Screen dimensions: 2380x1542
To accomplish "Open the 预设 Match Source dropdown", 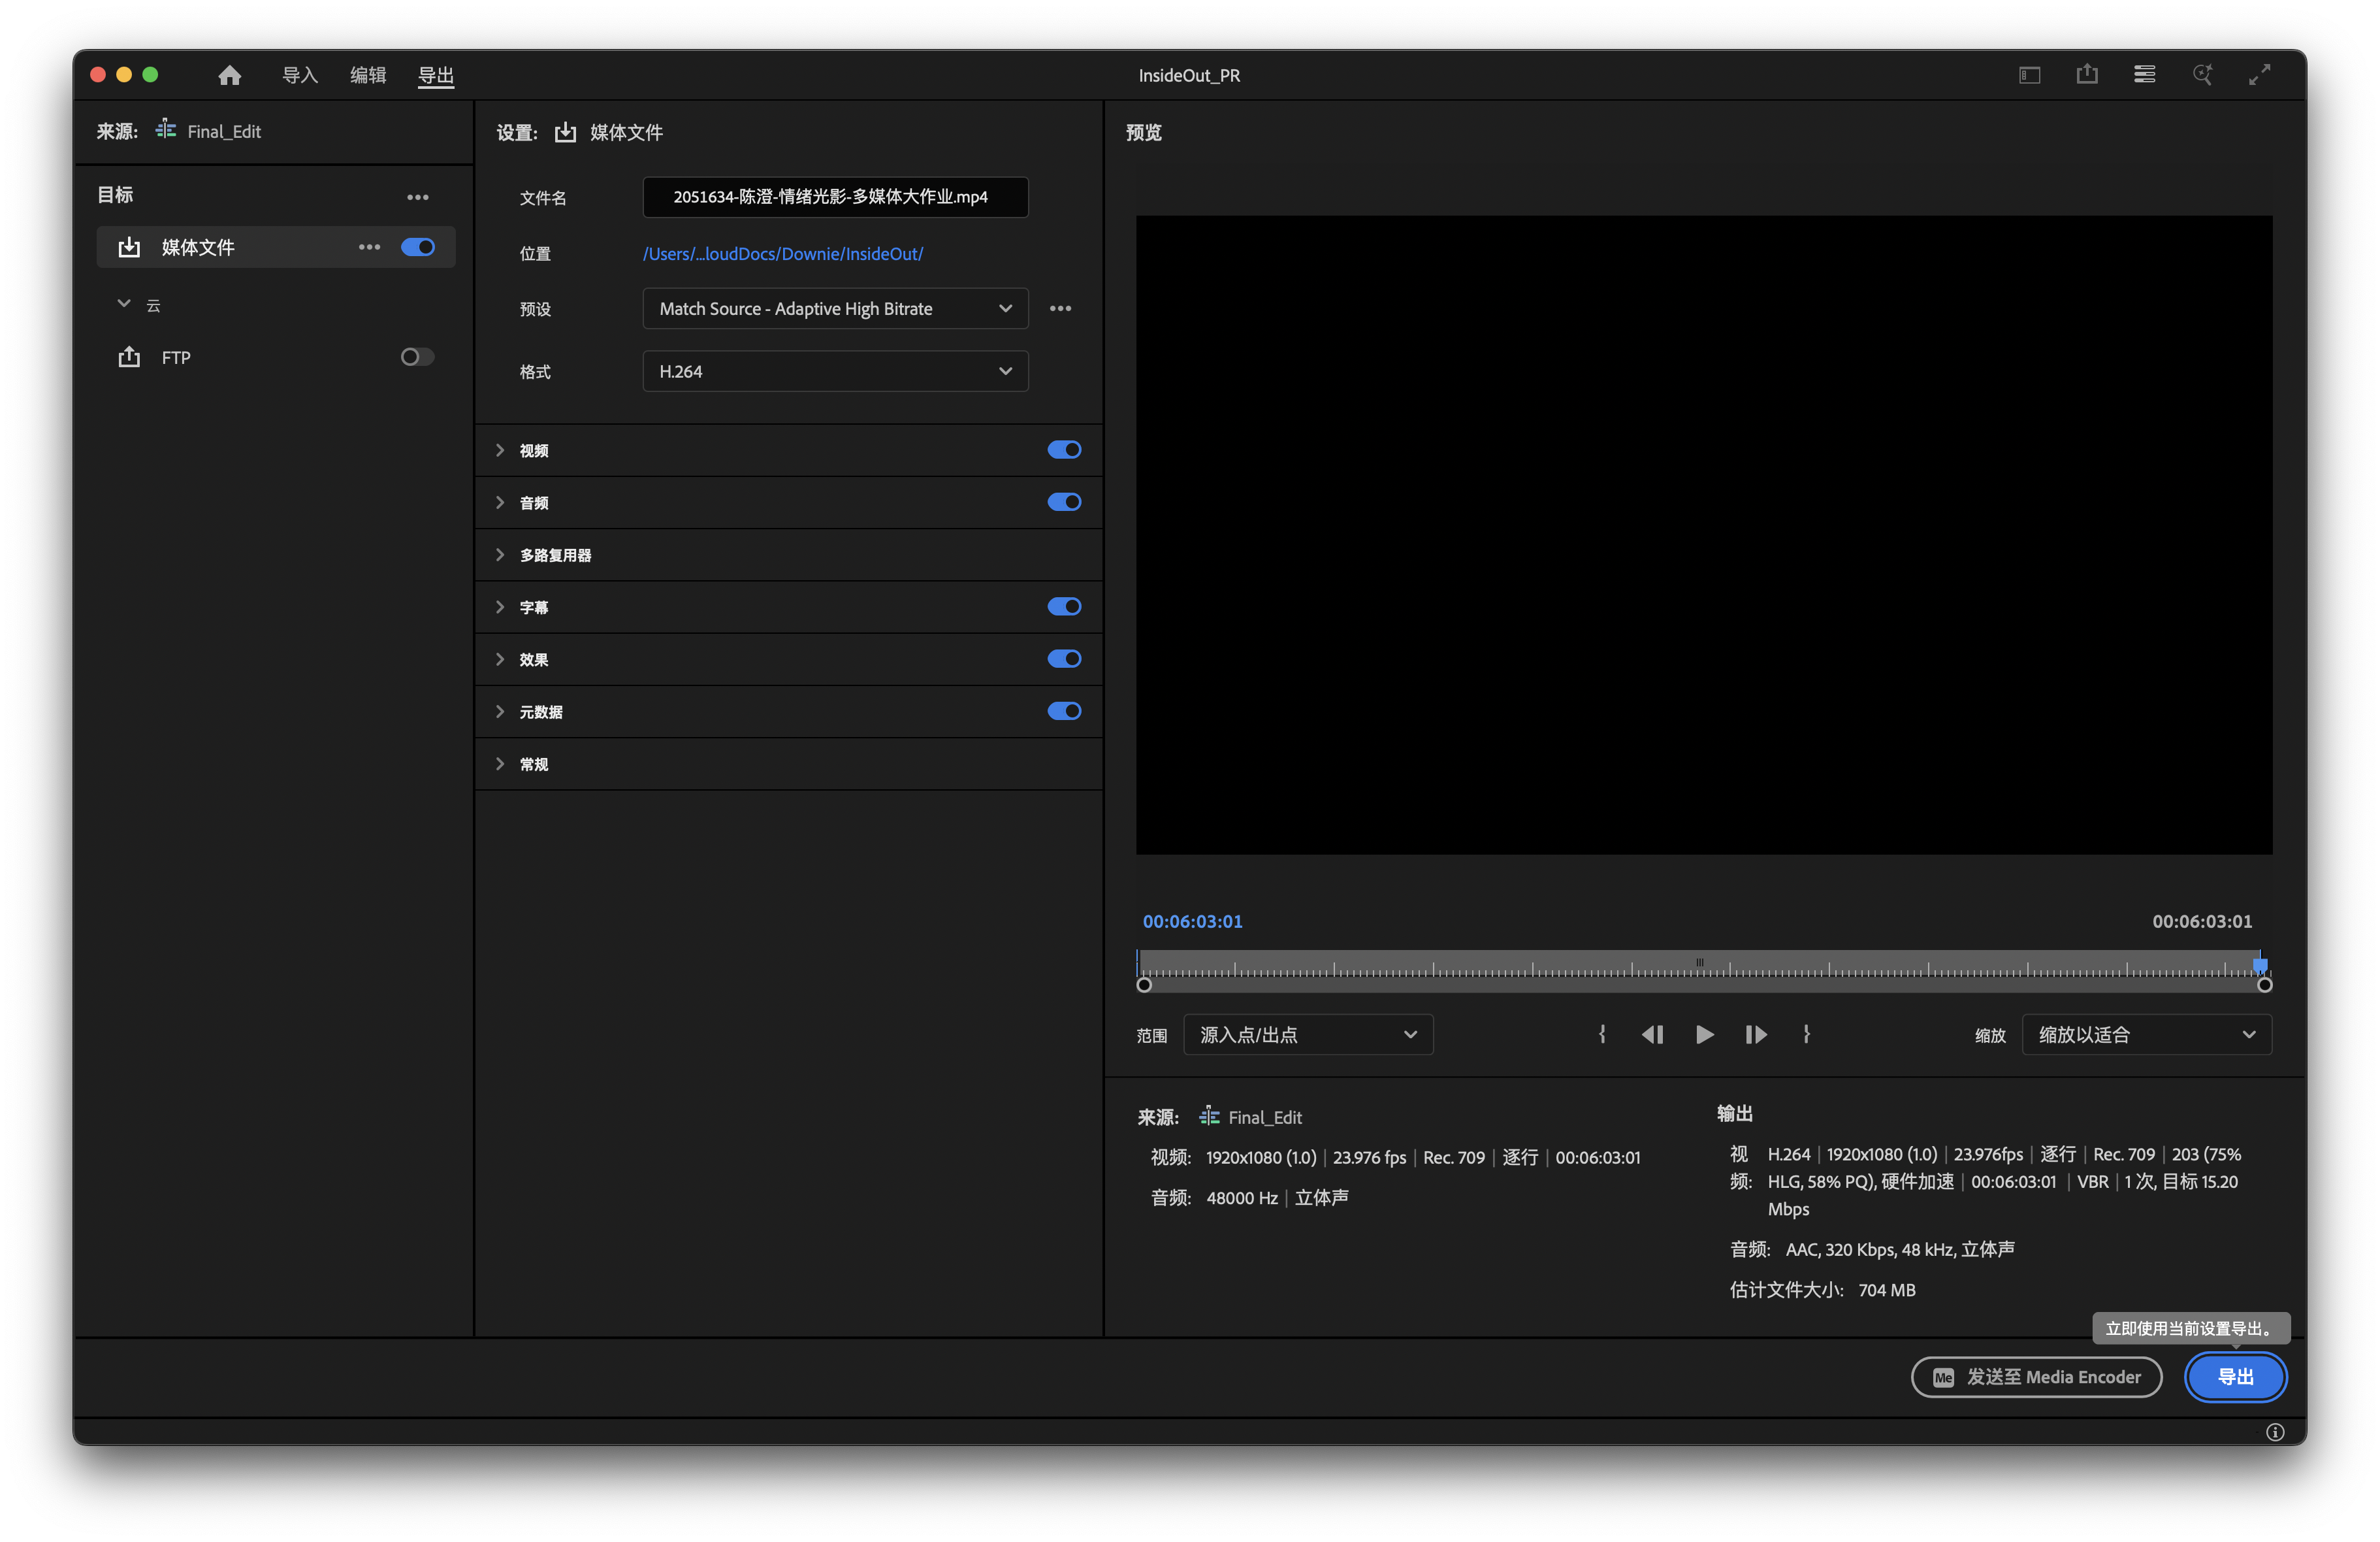I will 835,308.
